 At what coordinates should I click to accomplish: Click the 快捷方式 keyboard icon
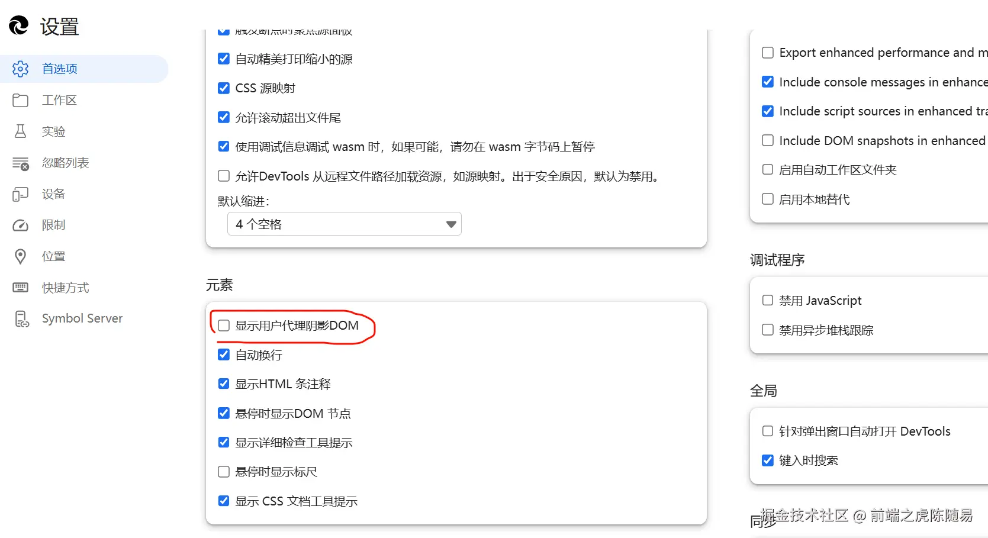(20, 287)
